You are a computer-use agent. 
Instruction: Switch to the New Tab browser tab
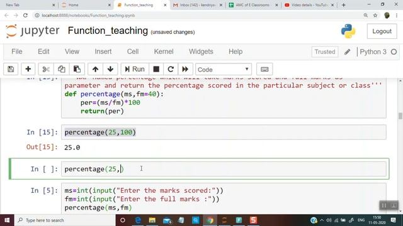tap(28, 5)
